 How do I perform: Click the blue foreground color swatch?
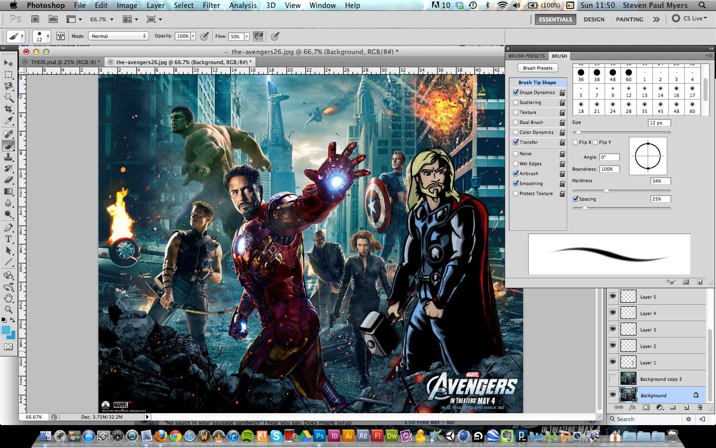[x=6, y=330]
